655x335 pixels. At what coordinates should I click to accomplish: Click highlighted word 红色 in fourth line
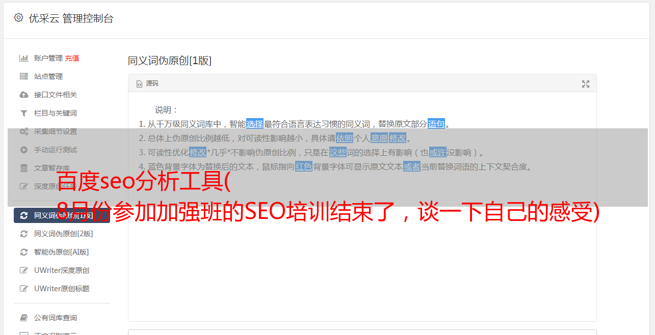click(304, 166)
